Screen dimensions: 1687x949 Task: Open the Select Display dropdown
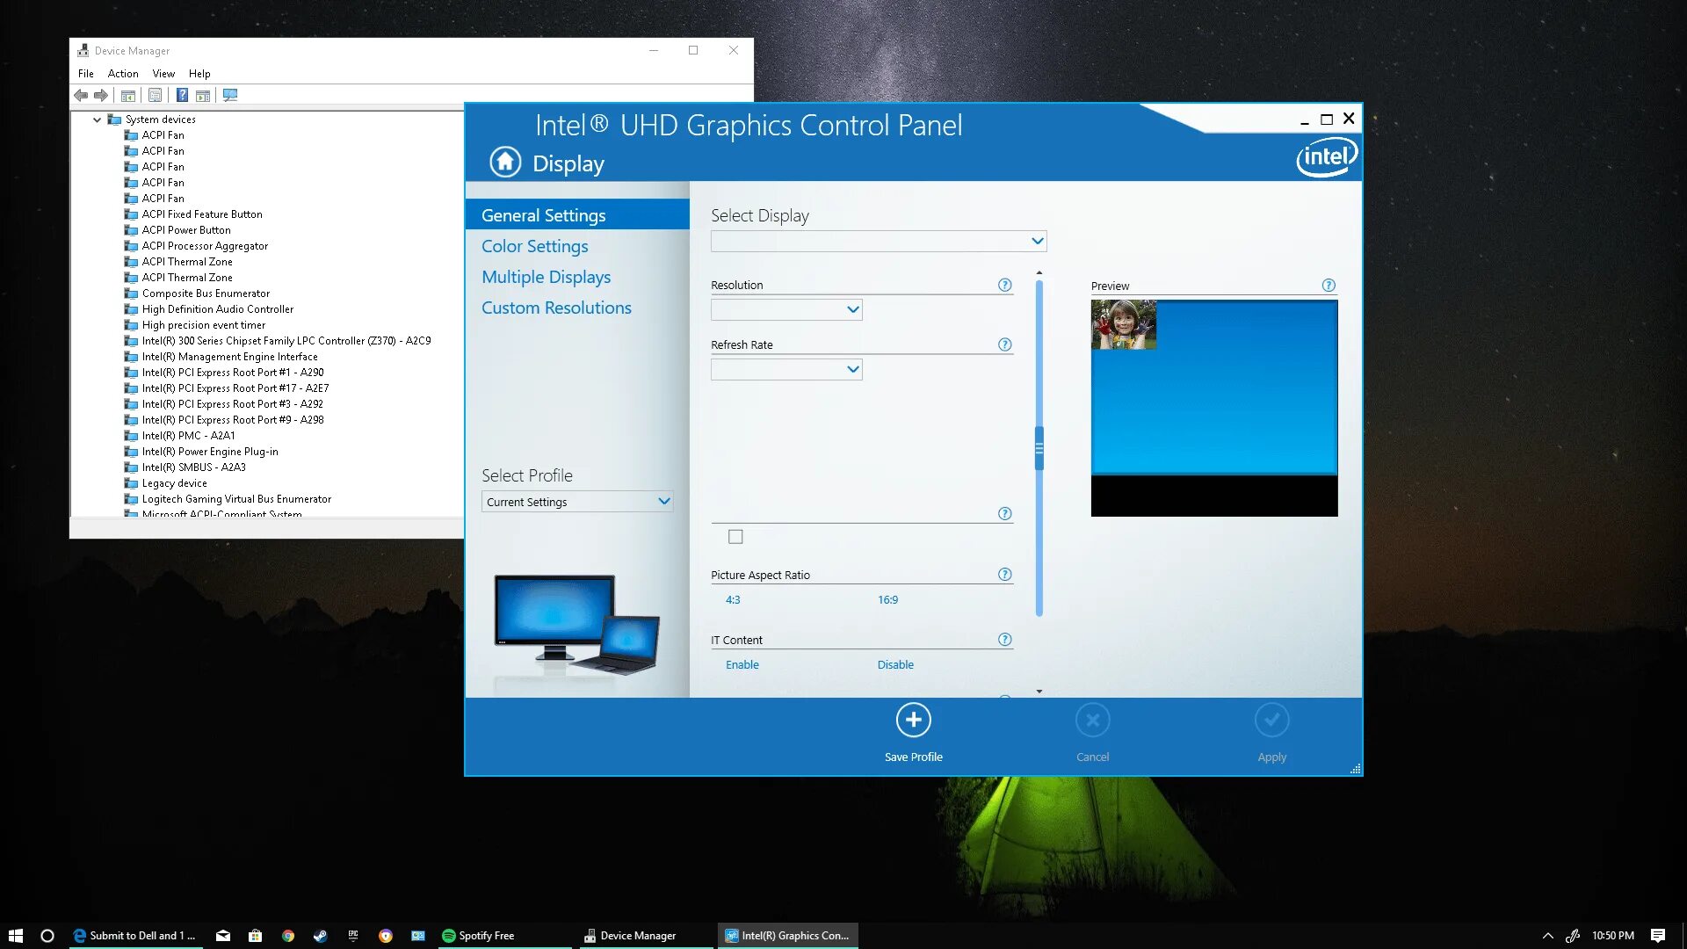(x=879, y=241)
